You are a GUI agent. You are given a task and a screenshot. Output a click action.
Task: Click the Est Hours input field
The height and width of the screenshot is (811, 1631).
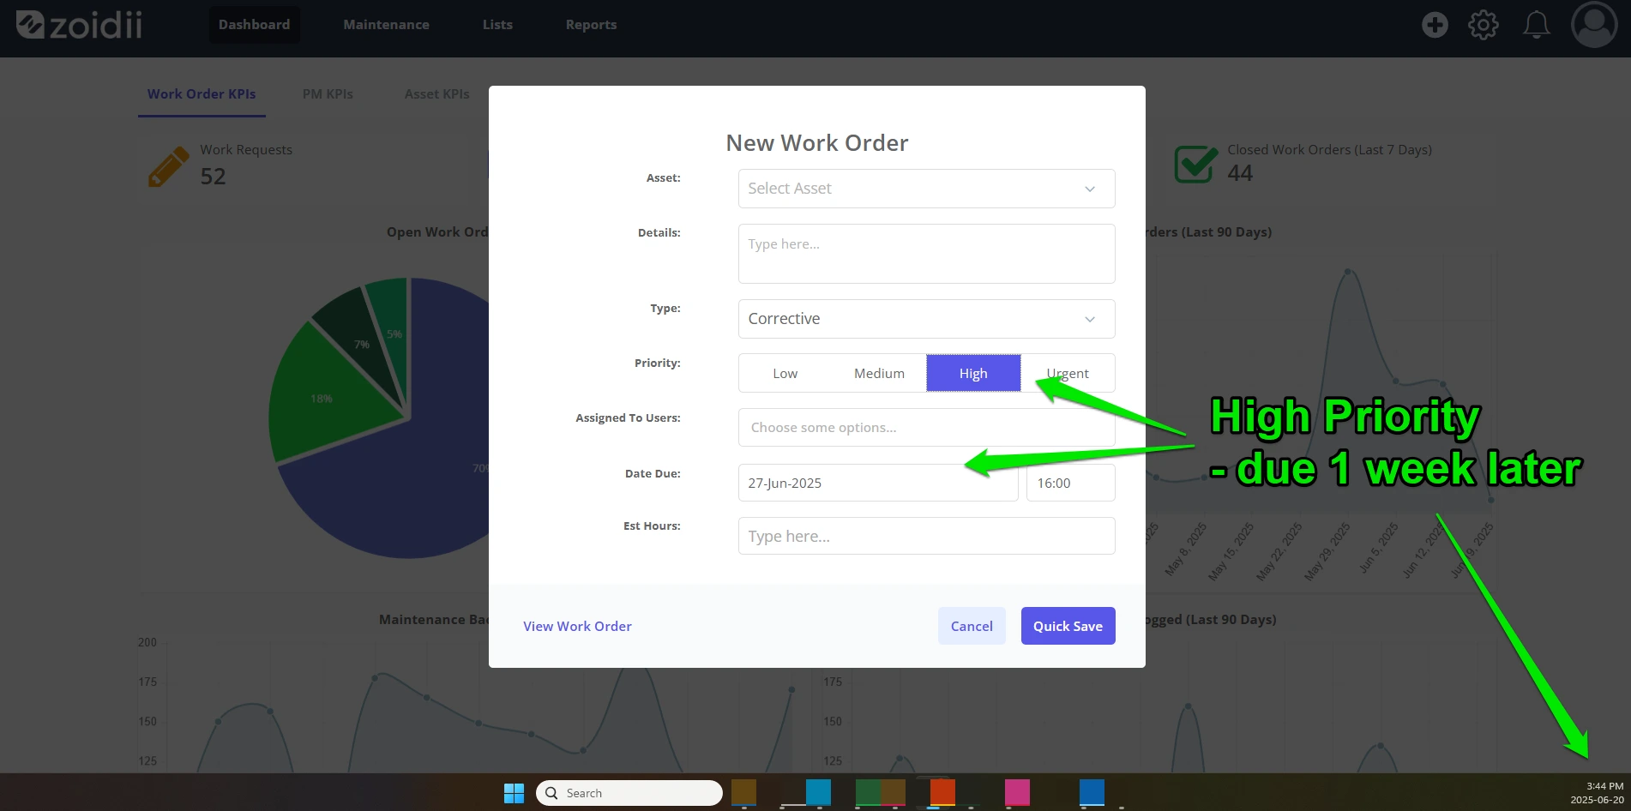(926, 536)
